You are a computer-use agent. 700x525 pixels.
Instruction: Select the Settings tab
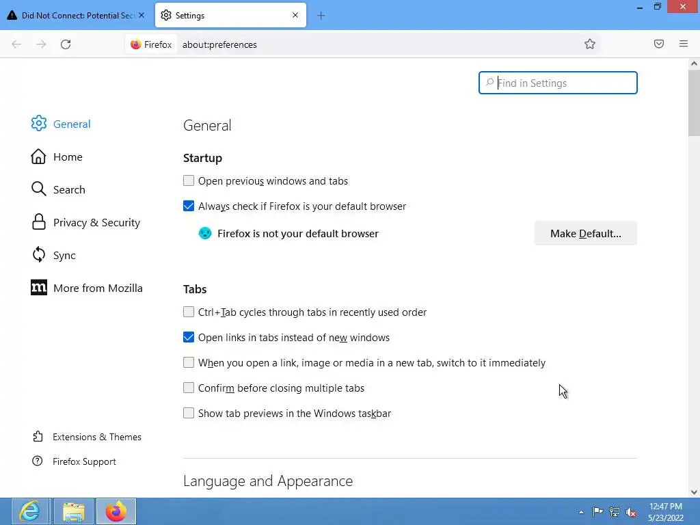[x=230, y=16]
